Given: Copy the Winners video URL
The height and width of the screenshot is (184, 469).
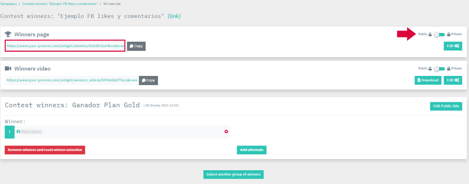Looking at the screenshot, I should pyautogui.click(x=149, y=80).
